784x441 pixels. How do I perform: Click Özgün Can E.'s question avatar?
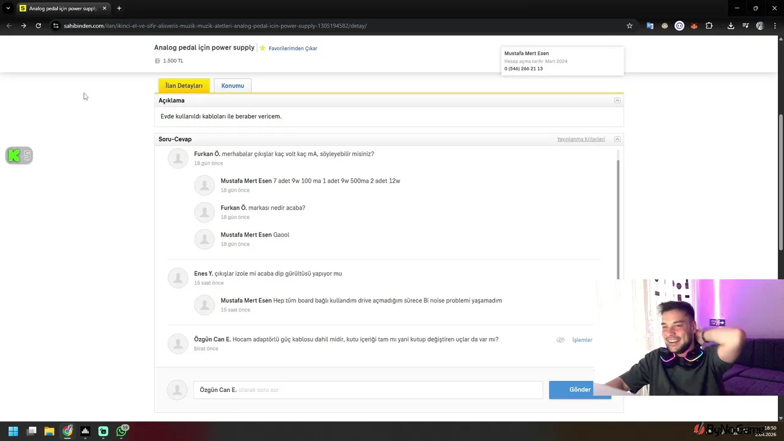pyautogui.click(x=178, y=344)
